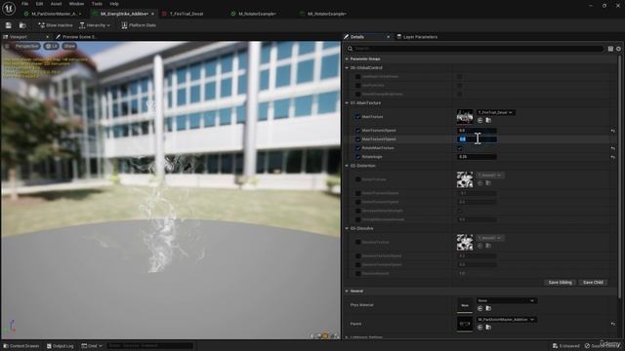The image size is (625, 351).
Task: Click the Platform Data toolbar button
Action: (x=139, y=25)
